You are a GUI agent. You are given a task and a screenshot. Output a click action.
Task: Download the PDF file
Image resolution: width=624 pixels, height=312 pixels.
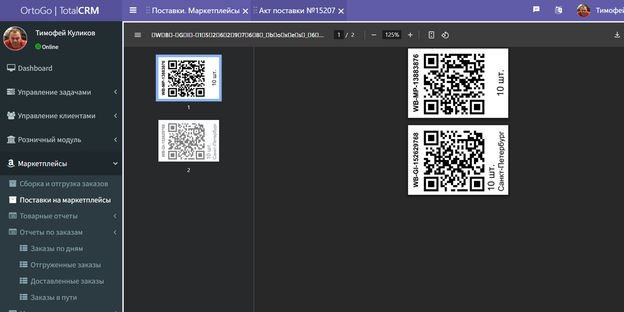click(617, 35)
